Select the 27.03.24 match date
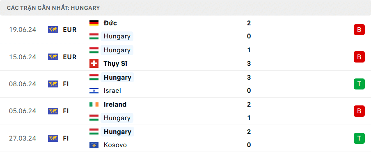The width and height of the screenshot is (371, 152). coord(23,139)
